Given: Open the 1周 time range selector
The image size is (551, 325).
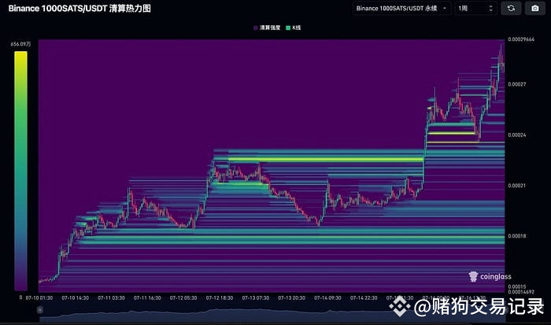Looking at the screenshot, I should tap(475, 8).
